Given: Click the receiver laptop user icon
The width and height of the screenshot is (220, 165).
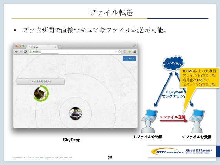Looking at the screenshot, I should coord(197,121).
